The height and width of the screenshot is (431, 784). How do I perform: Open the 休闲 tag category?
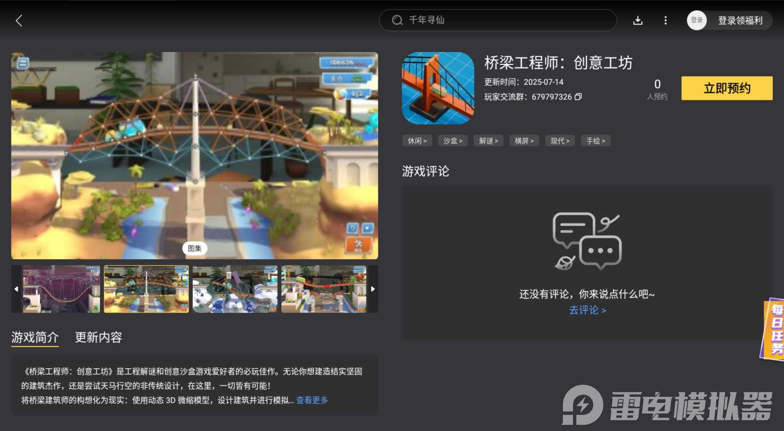[417, 141]
